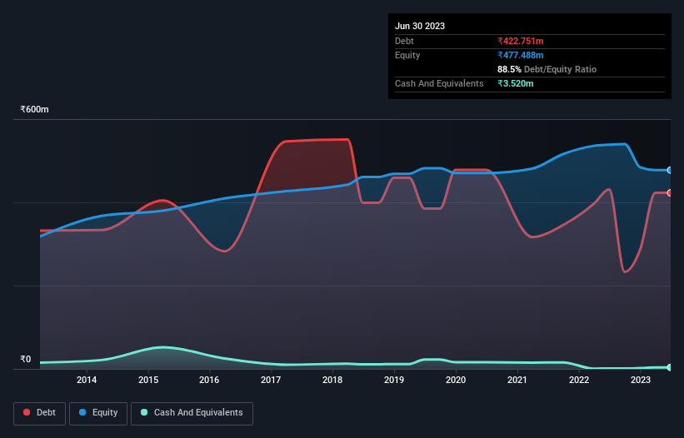Click the 2016 axis label
This screenshot has height=438, width=684.
[x=209, y=380]
